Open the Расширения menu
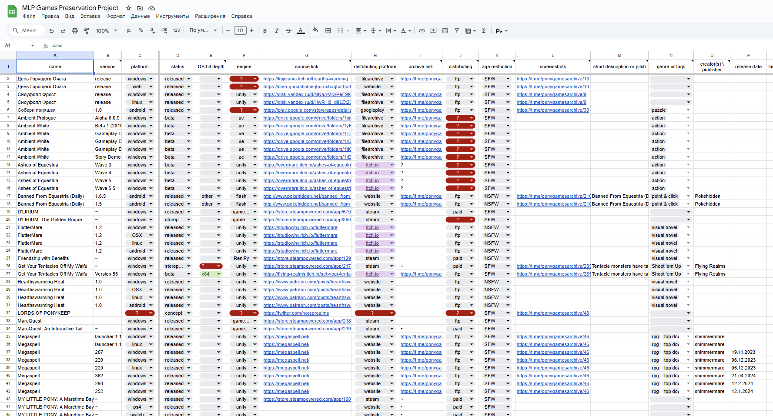This screenshot has width=773, height=416. pyautogui.click(x=210, y=16)
